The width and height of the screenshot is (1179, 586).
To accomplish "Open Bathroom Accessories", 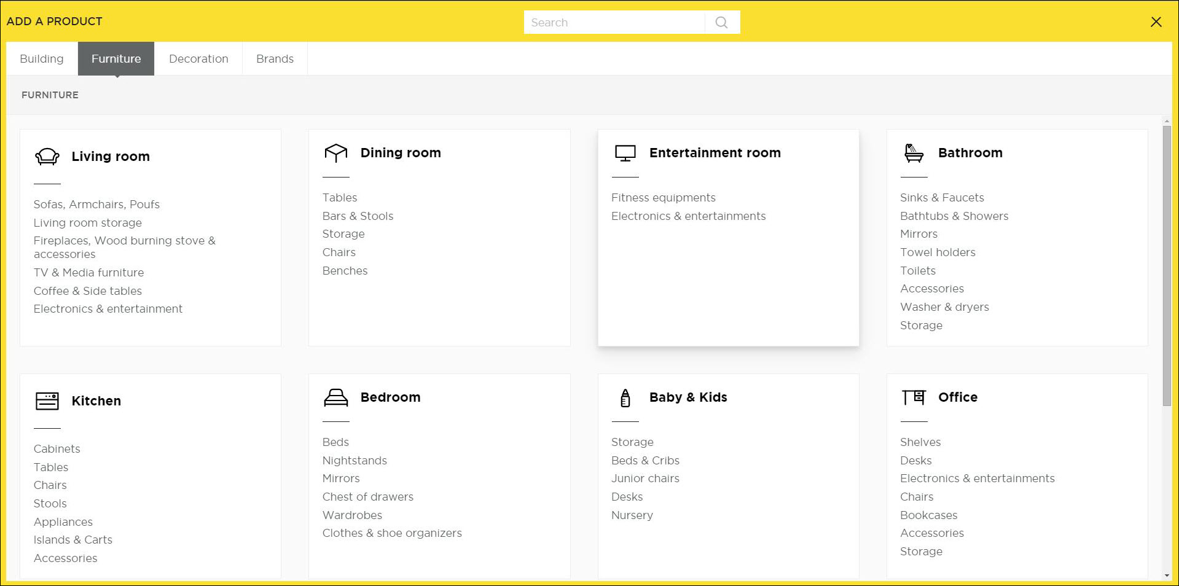I will (932, 289).
